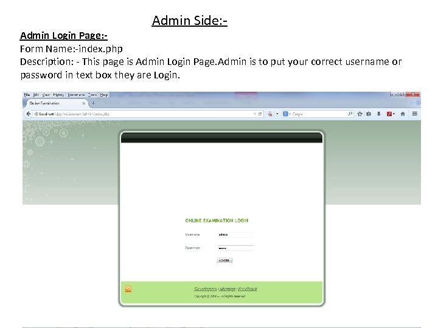Open a new tab with the plus button

(x=93, y=103)
